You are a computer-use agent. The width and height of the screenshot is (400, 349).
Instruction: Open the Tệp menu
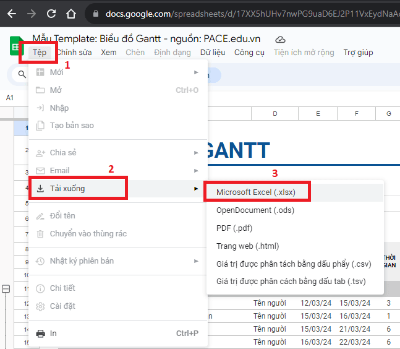pos(39,53)
